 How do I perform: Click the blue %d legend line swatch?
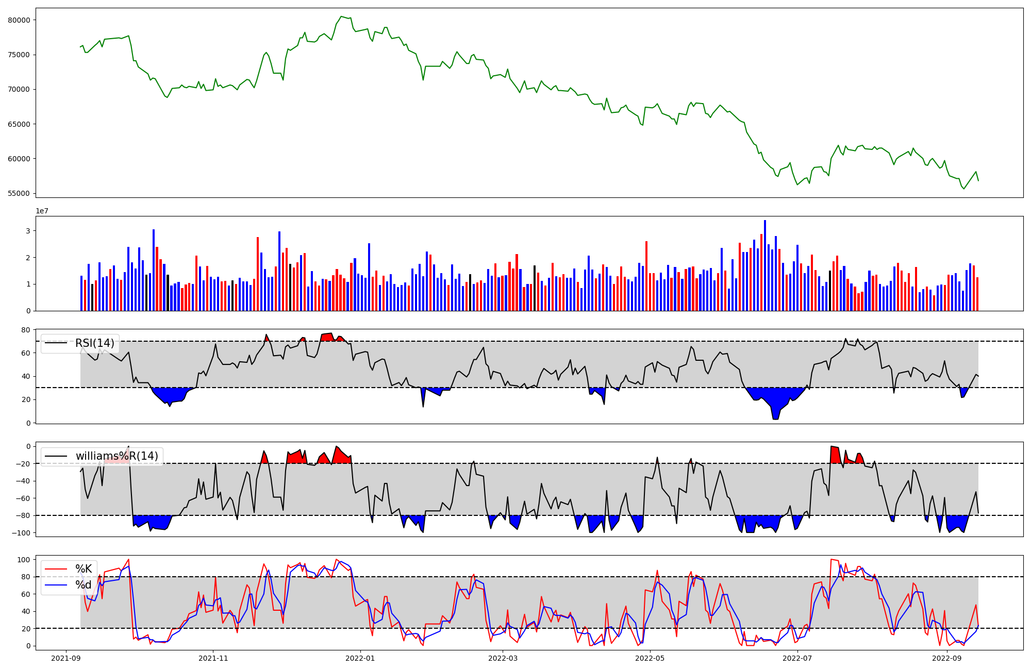(x=56, y=585)
